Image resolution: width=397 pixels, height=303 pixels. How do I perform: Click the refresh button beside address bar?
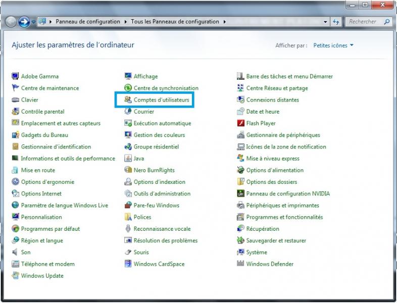coord(336,22)
